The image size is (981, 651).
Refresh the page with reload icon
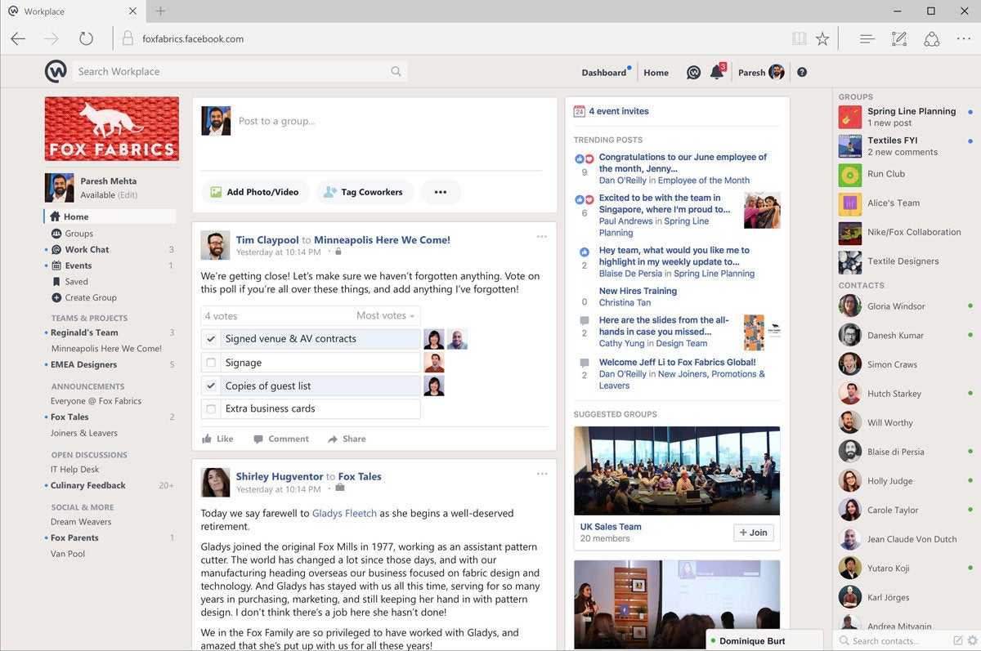click(x=86, y=38)
